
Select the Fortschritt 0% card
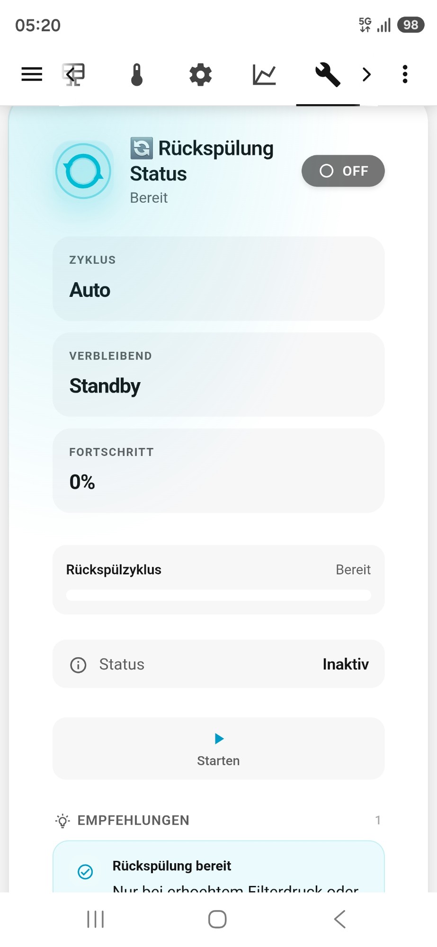(218, 471)
